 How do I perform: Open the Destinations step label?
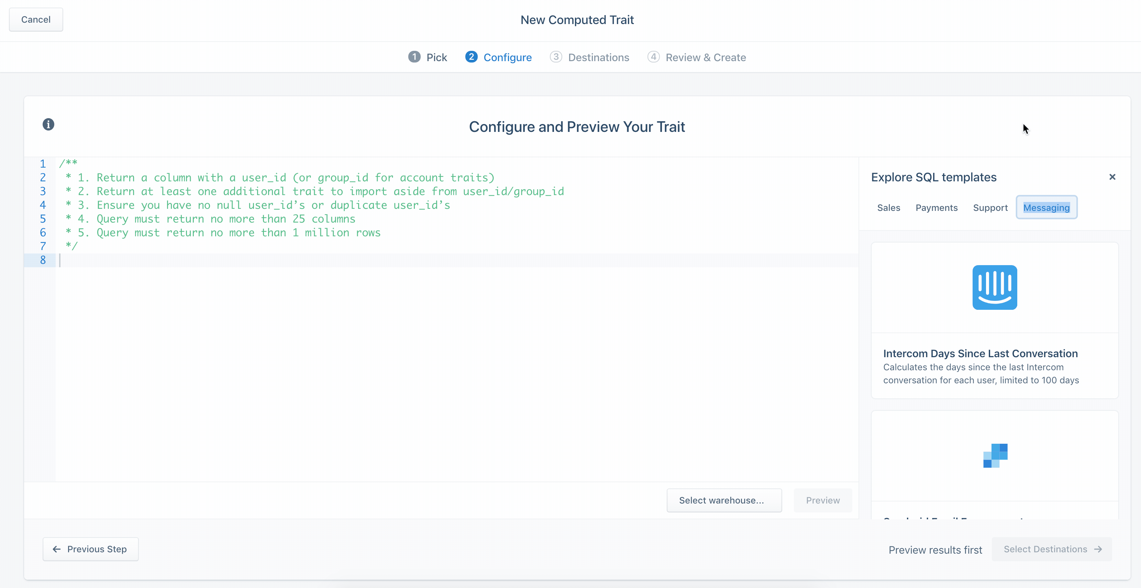click(598, 58)
